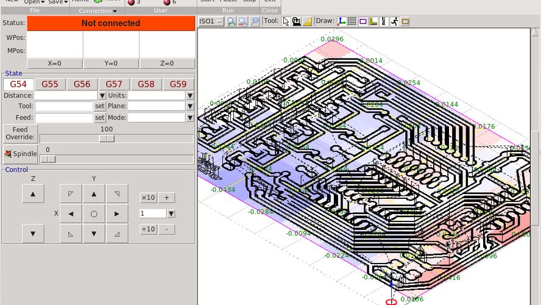The image size is (541, 305).
Task: Toggle drawing of the XYZ axes
Action: point(342,21)
